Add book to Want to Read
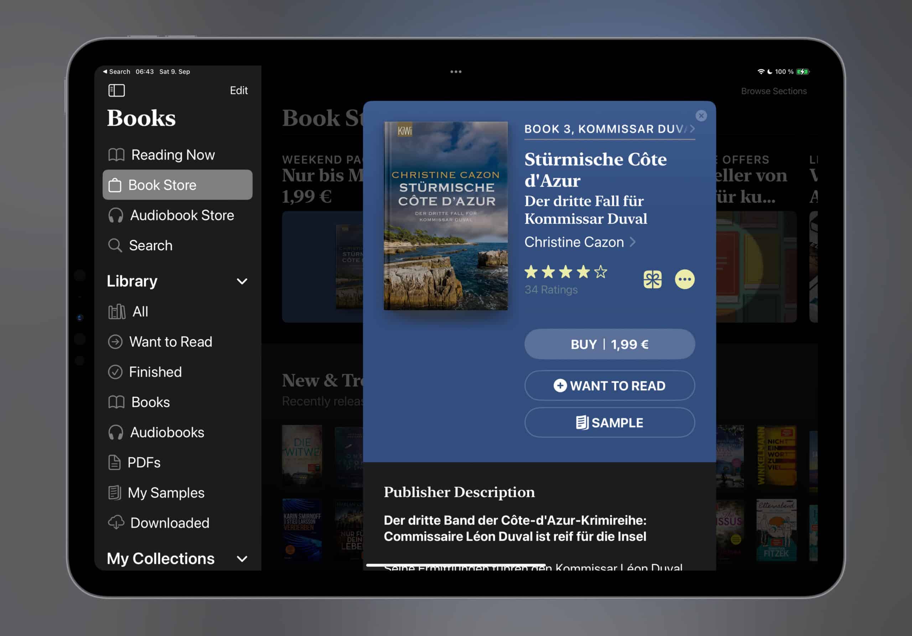The height and width of the screenshot is (636, 912). click(x=609, y=386)
